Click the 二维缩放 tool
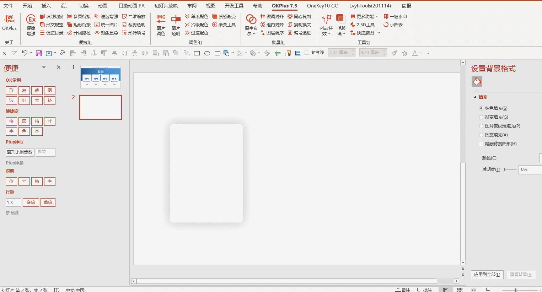Screen dimensions: 542x292 134,16
